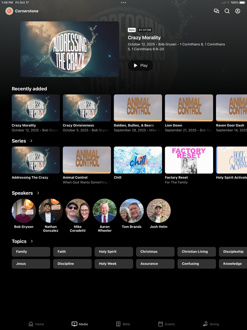Open the three-dot menu at top
The width and height of the screenshot is (247, 330).
(123, 3)
